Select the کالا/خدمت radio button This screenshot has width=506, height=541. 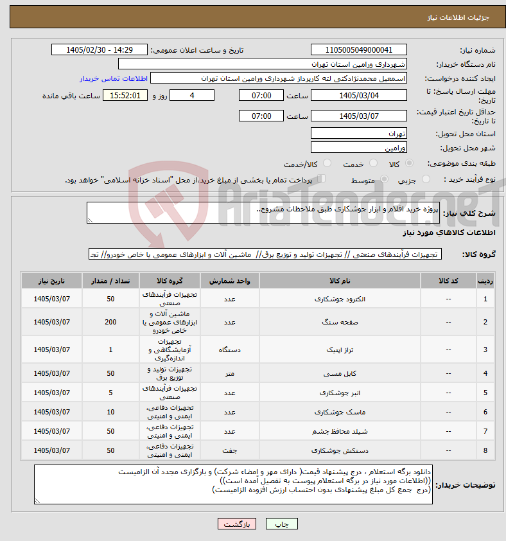click(327, 163)
